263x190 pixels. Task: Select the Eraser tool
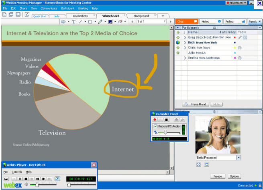click(x=120, y=22)
